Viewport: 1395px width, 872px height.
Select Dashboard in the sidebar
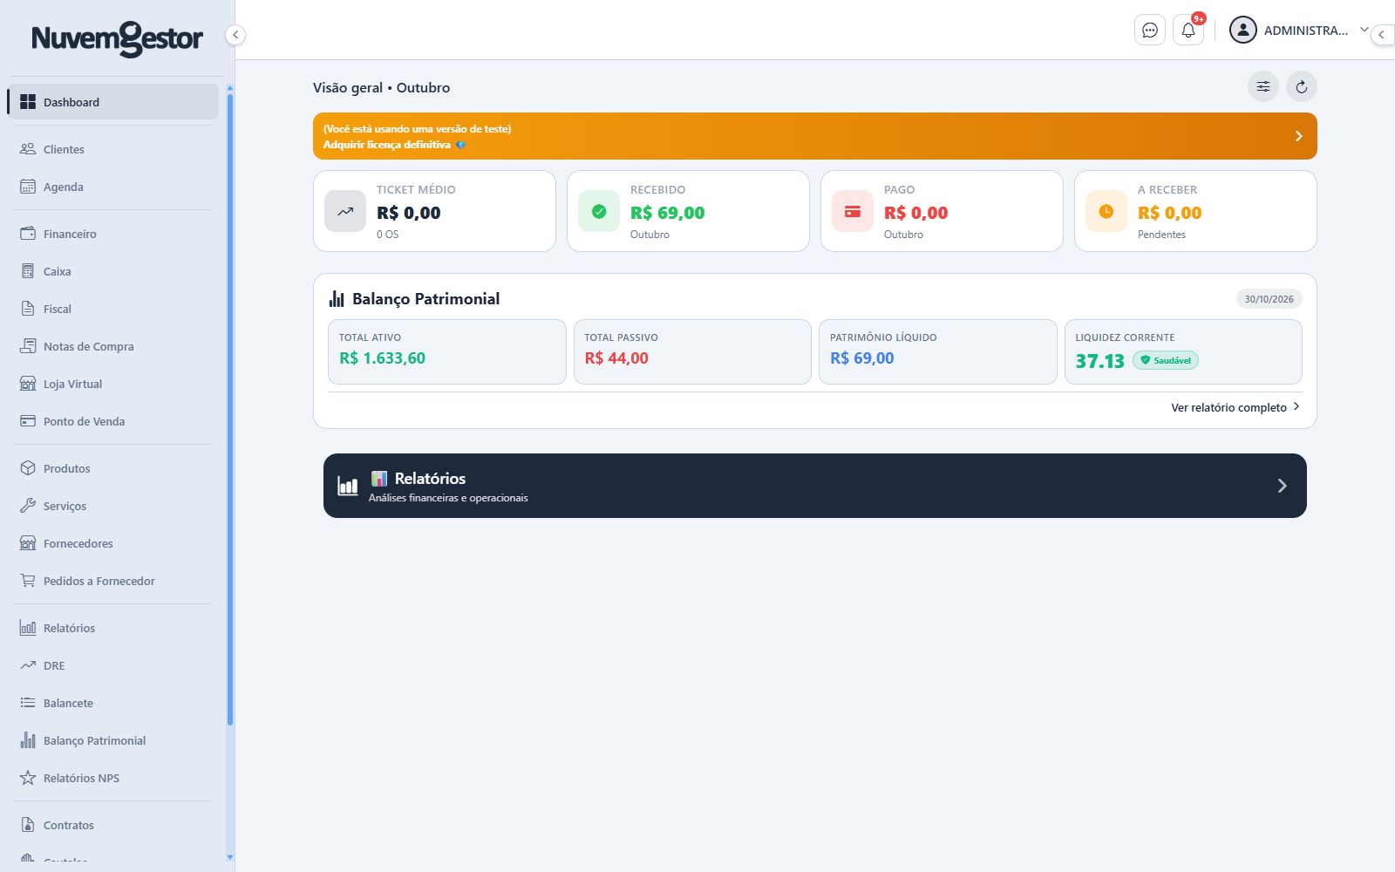click(x=113, y=102)
